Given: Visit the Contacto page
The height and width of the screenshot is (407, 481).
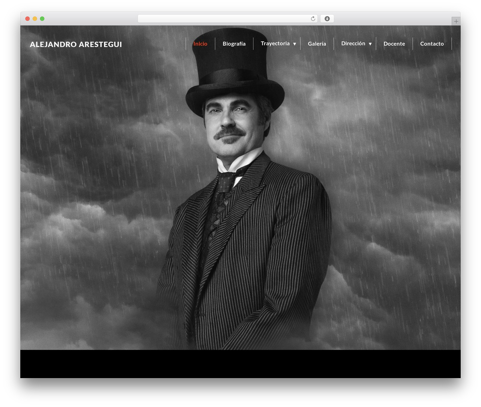Looking at the screenshot, I should point(432,44).
